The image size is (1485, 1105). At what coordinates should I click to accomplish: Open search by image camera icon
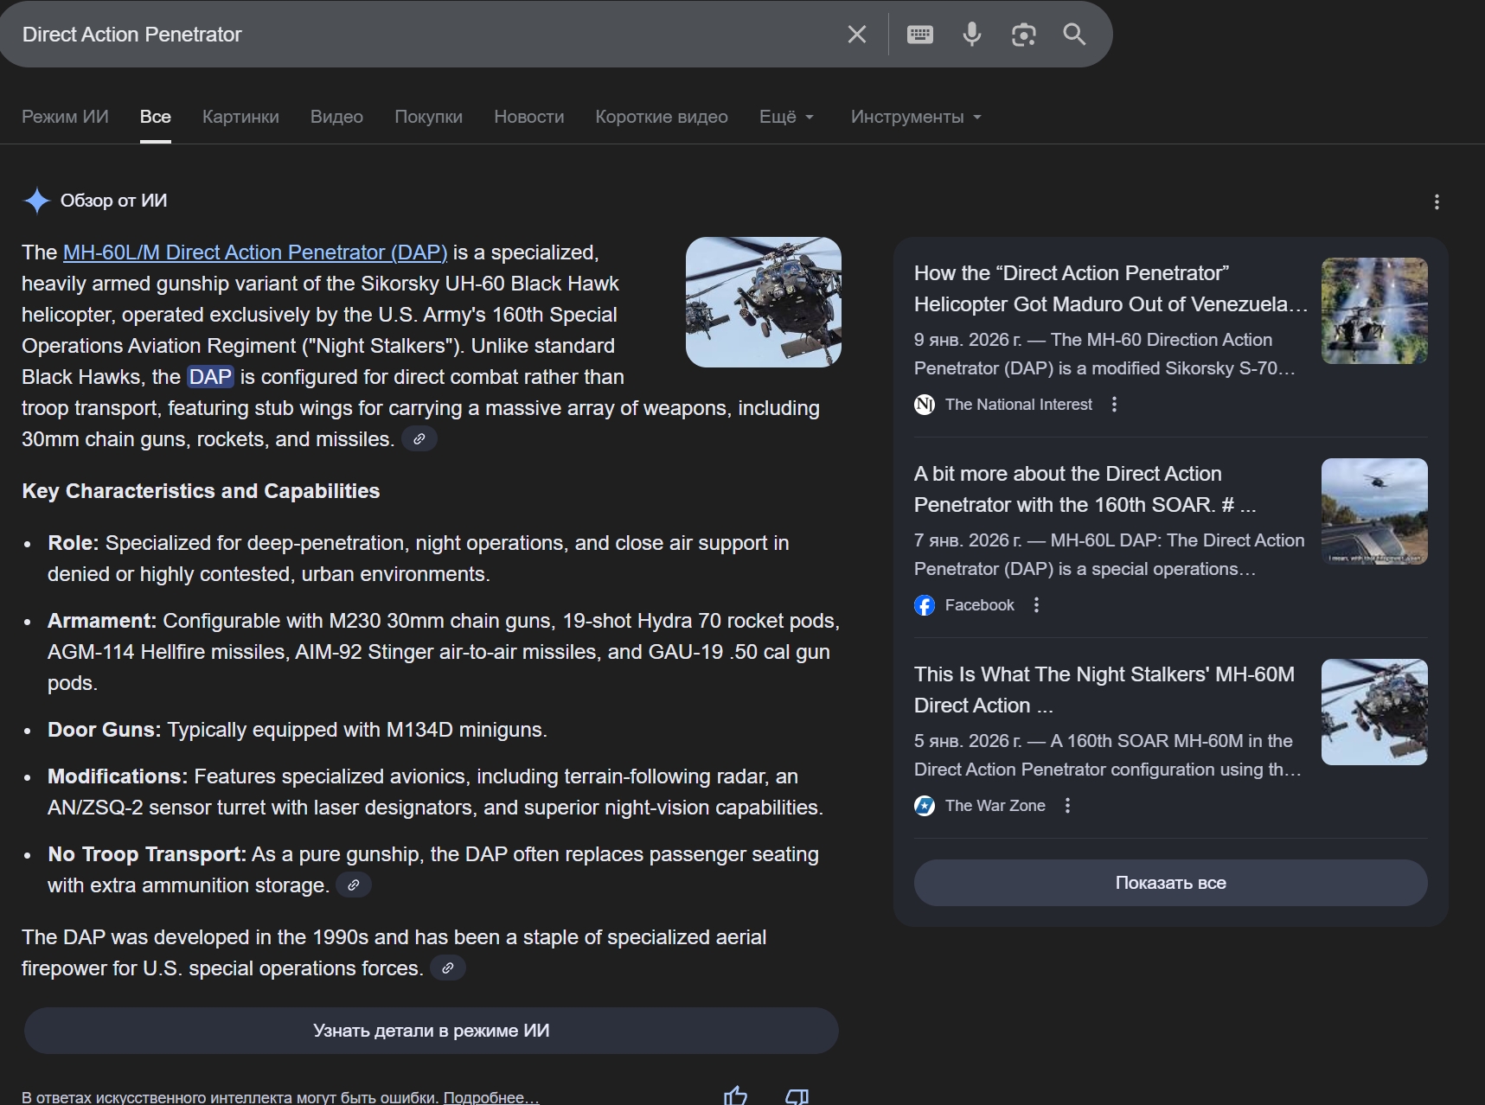(x=1023, y=35)
